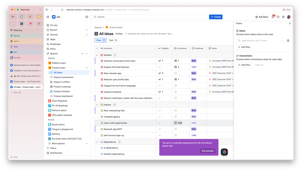
Task: Open the Jira app switcher grid icon
Action: pyautogui.click(x=48, y=17)
